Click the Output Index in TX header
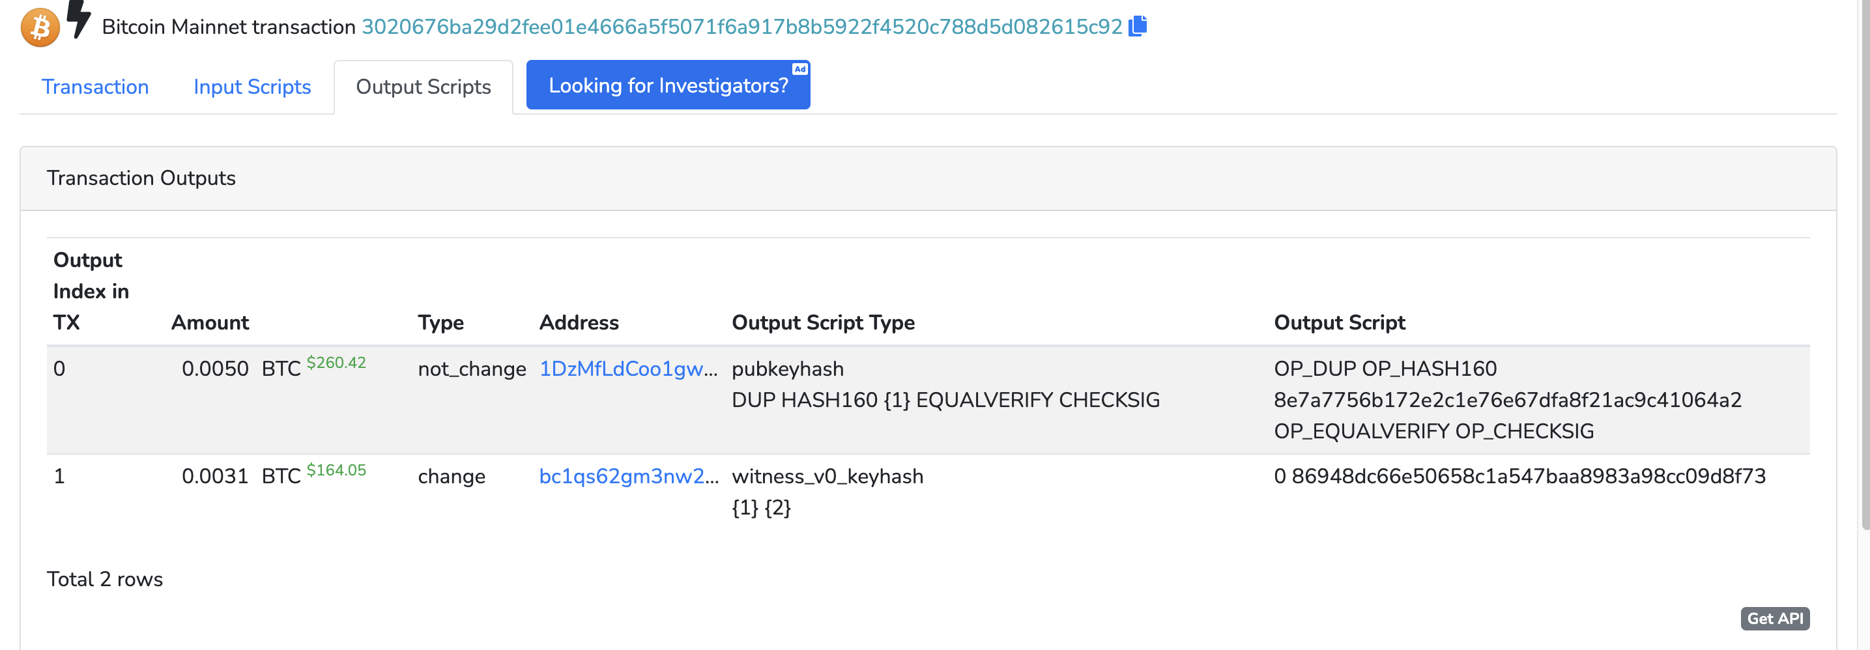1870x650 pixels. click(x=91, y=291)
